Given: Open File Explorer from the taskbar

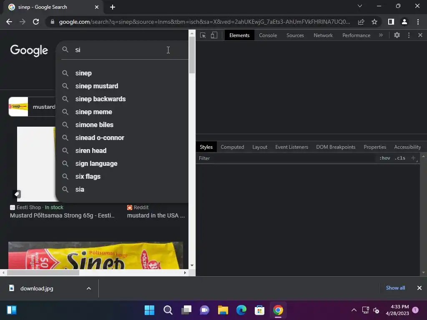Looking at the screenshot, I should (x=223, y=310).
